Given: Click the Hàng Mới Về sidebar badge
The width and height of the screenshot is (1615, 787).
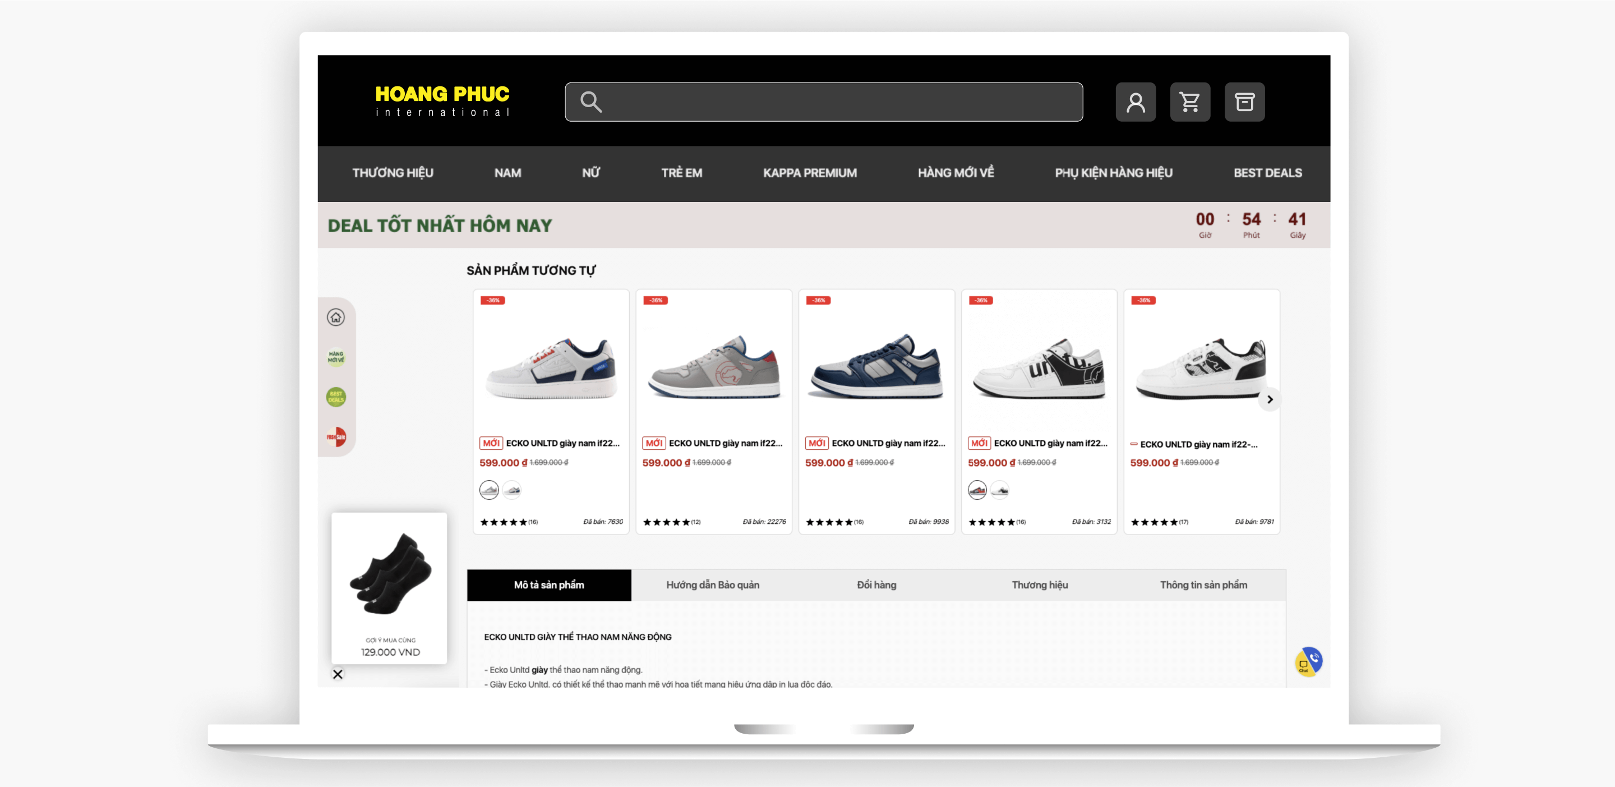Looking at the screenshot, I should 336,357.
